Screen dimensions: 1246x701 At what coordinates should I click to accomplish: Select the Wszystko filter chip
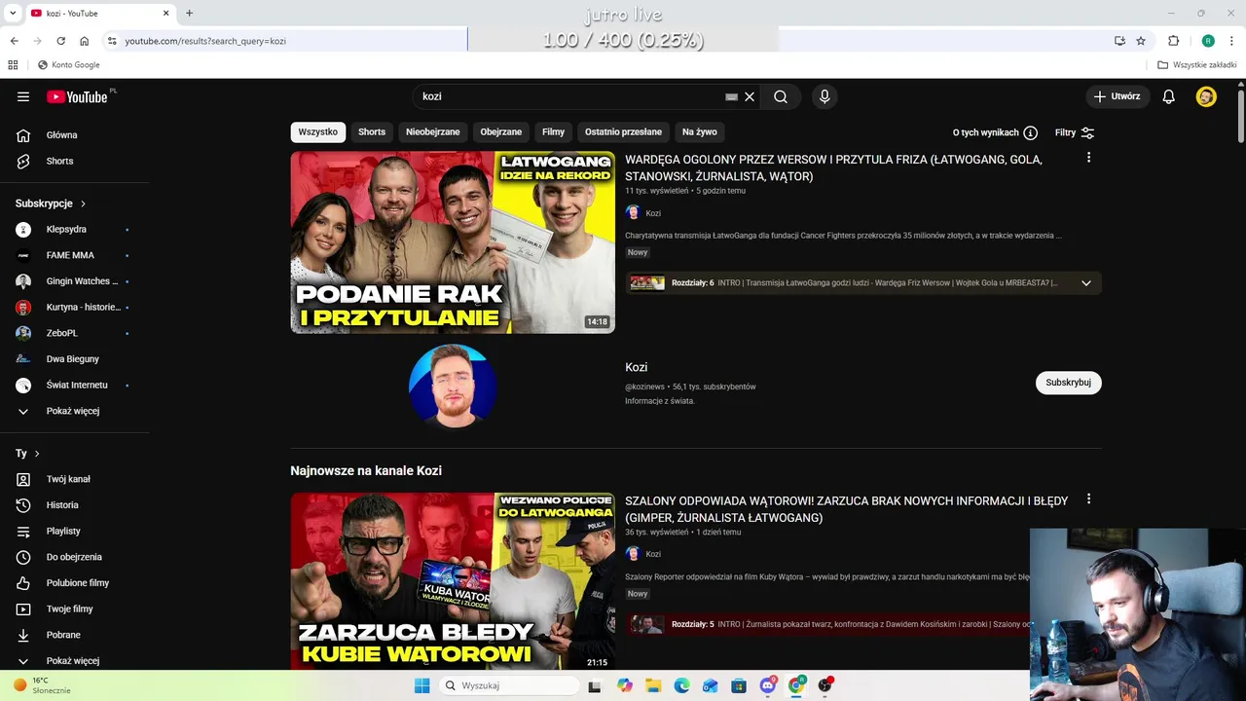318,132
